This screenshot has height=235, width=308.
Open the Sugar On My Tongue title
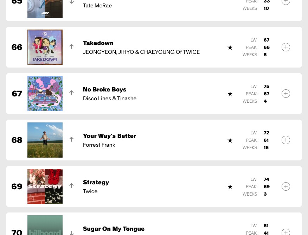tap(114, 229)
